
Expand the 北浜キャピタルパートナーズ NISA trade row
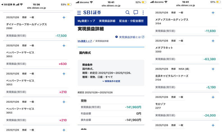tap(213, 69)
